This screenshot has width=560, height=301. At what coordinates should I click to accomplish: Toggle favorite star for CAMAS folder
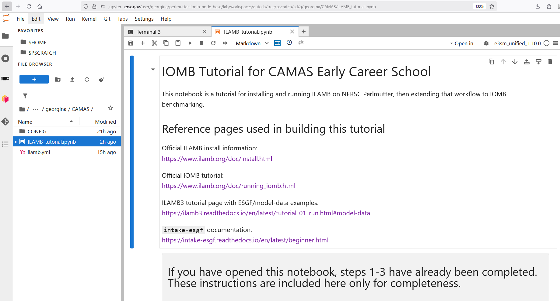(x=110, y=108)
